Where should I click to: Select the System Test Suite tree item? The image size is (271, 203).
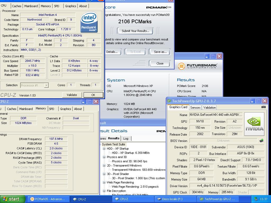click(x=113, y=144)
